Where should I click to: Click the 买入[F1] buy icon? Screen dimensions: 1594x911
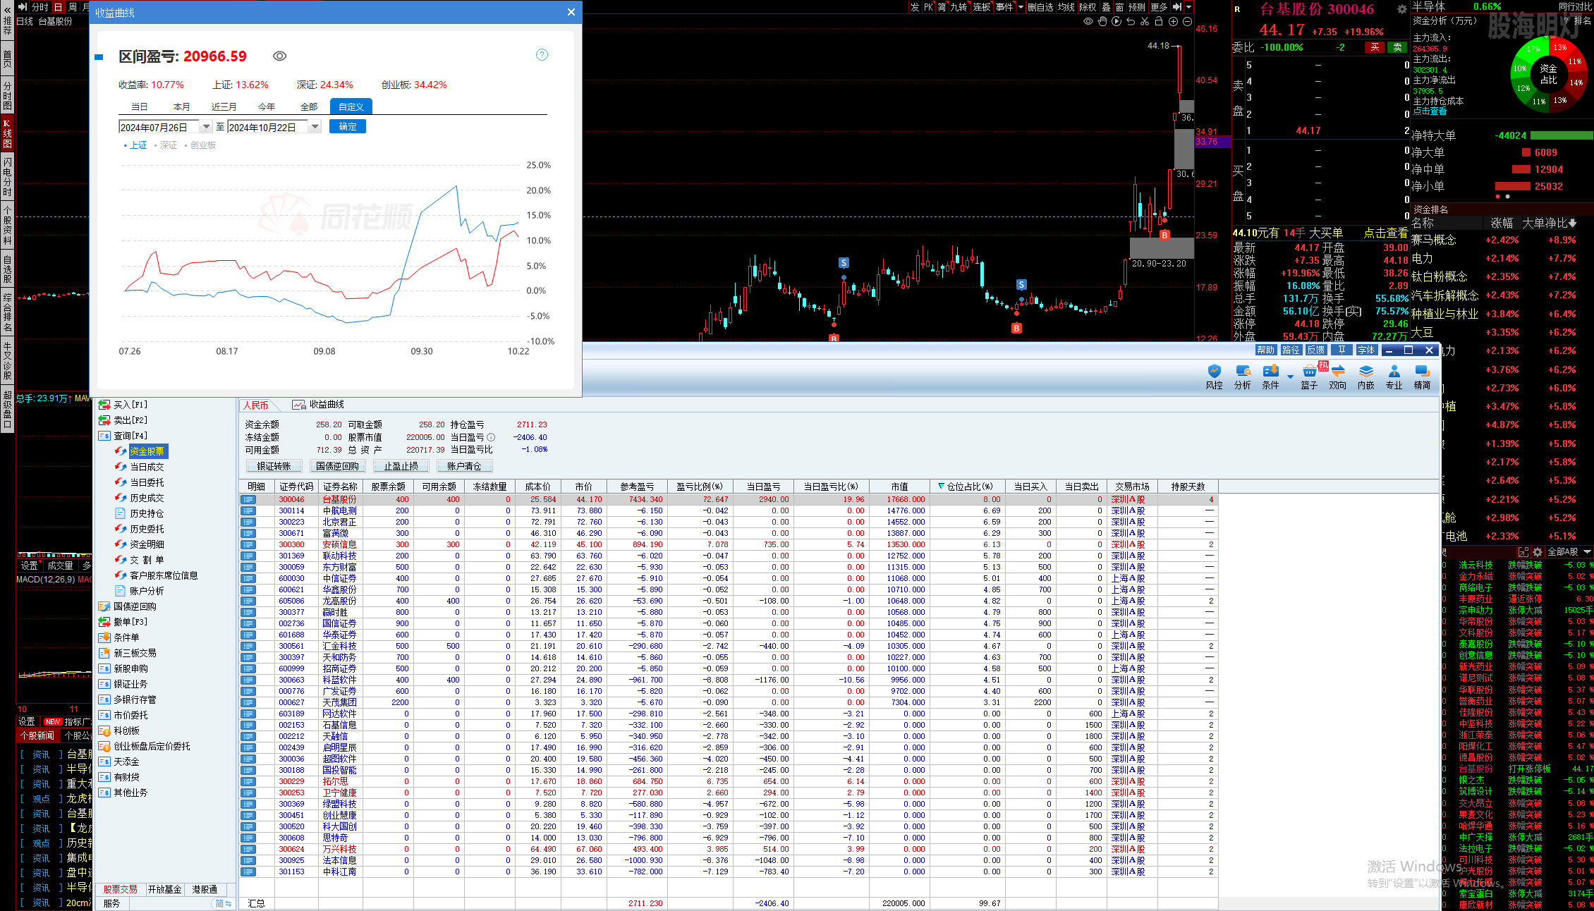tap(104, 405)
